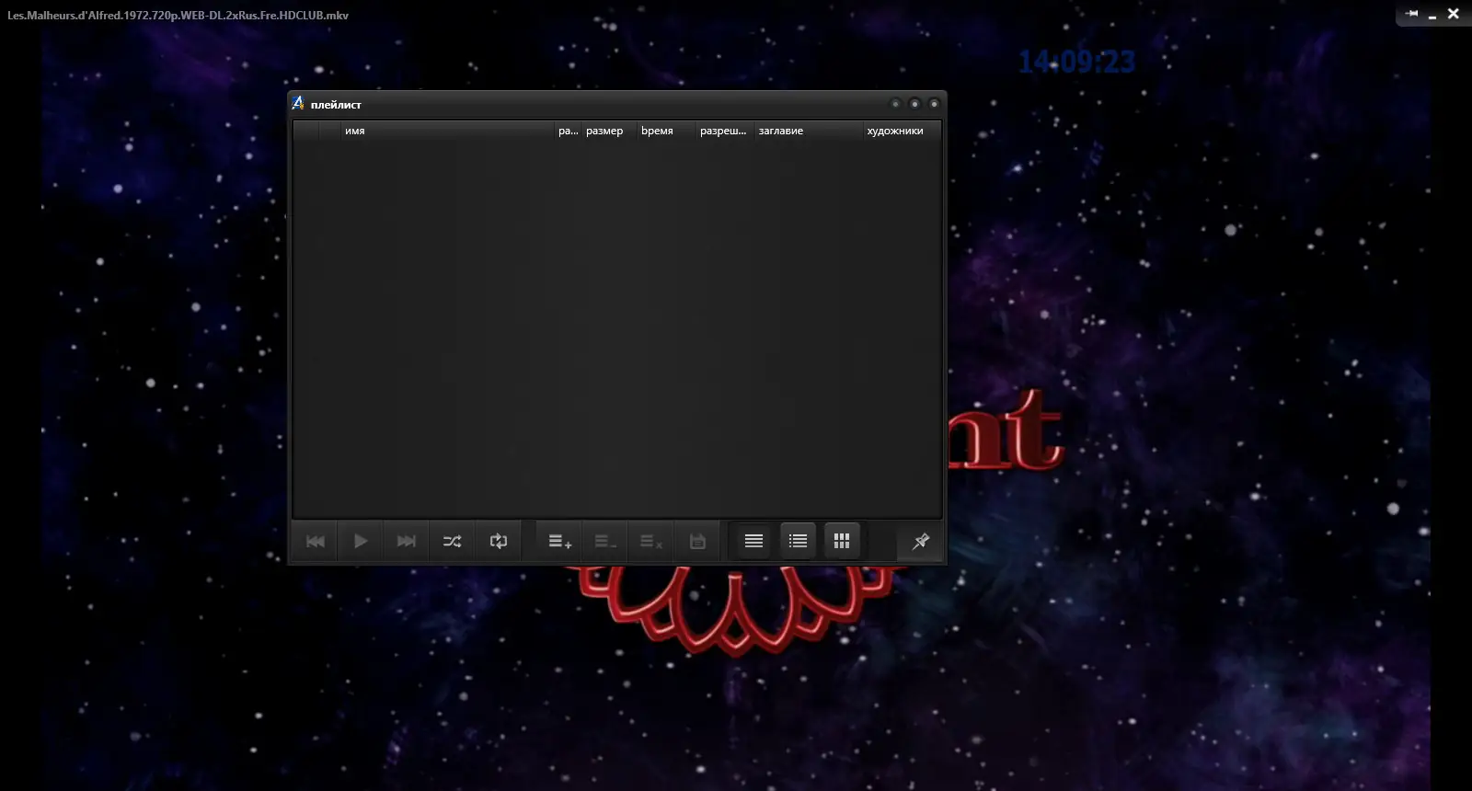Sort playlist by the имя column

click(x=448, y=131)
